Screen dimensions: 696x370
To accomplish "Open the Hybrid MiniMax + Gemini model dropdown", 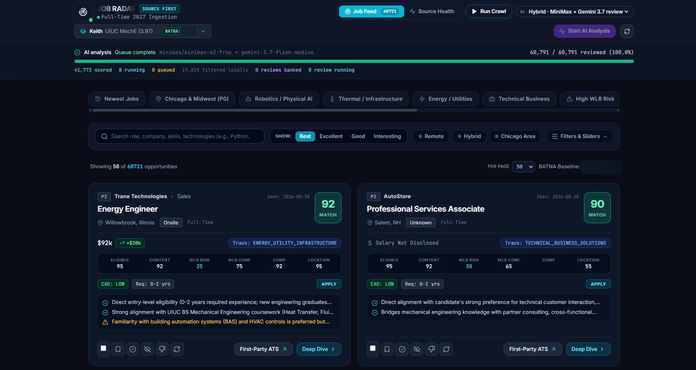I will pyautogui.click(x=575, y=12).
